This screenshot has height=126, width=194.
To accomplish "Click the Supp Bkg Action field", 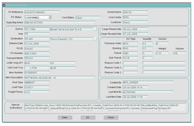I will pyautogui.click(x=60, y=22).
